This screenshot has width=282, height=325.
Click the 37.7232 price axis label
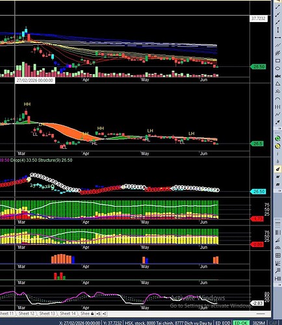coord(258,19)
